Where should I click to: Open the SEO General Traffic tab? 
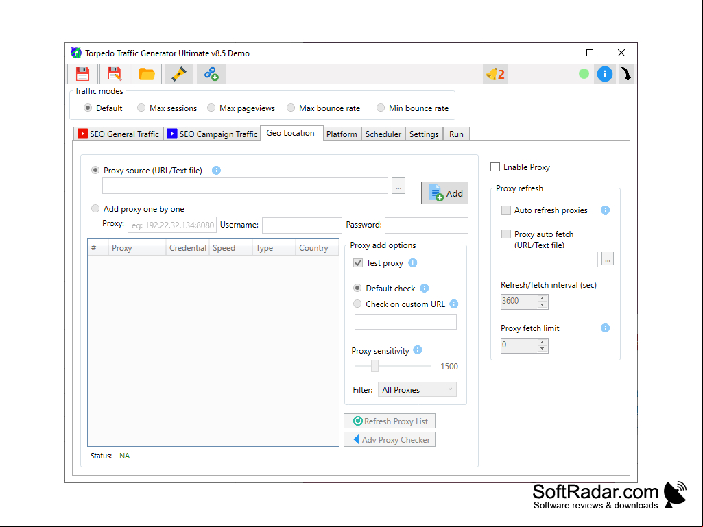(x=119, y=134)
